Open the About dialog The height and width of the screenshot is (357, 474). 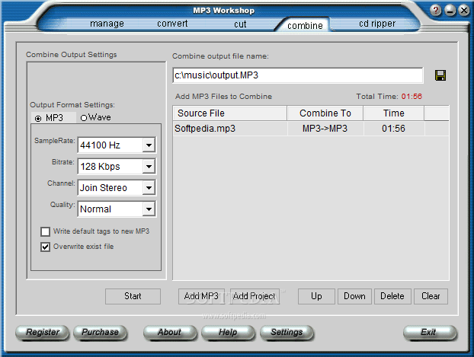click(x=170, y=333)
